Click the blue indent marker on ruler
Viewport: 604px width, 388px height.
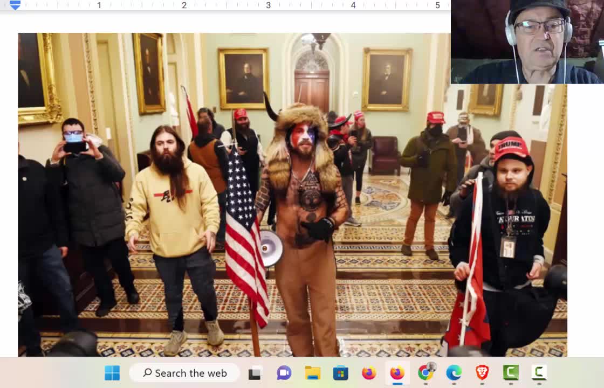(x=15, y=5)
